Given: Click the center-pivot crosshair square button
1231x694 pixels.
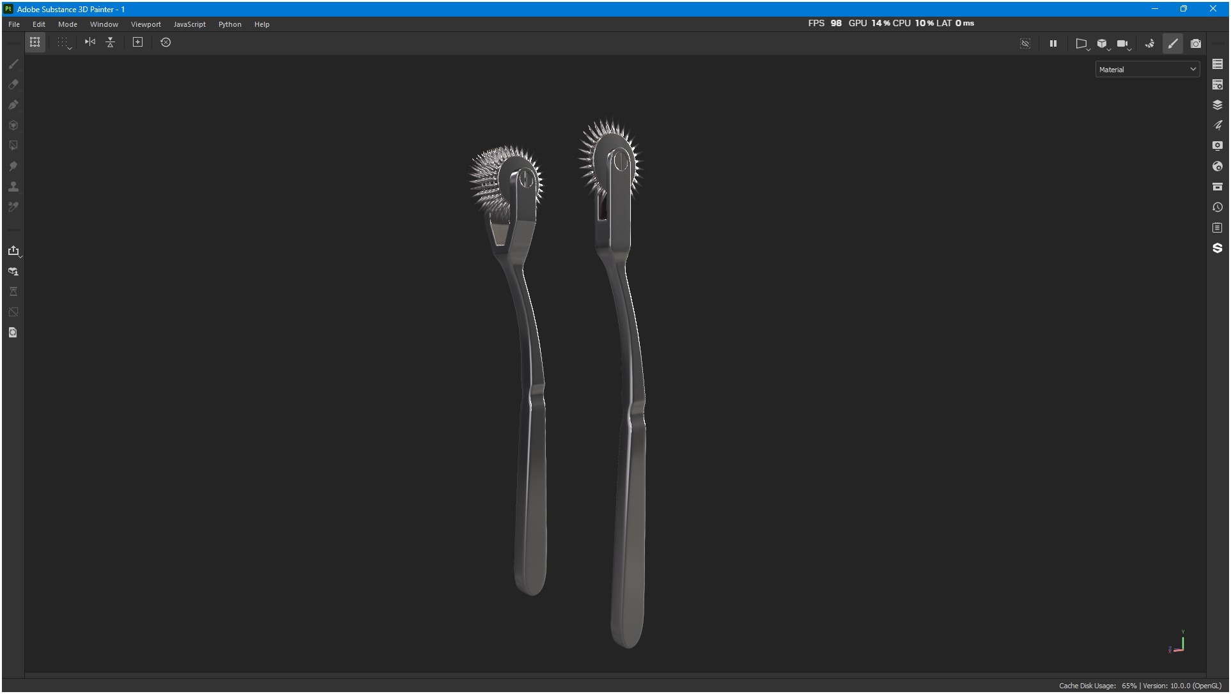Looking at the screenshot, I should click(x=137, y=42).
